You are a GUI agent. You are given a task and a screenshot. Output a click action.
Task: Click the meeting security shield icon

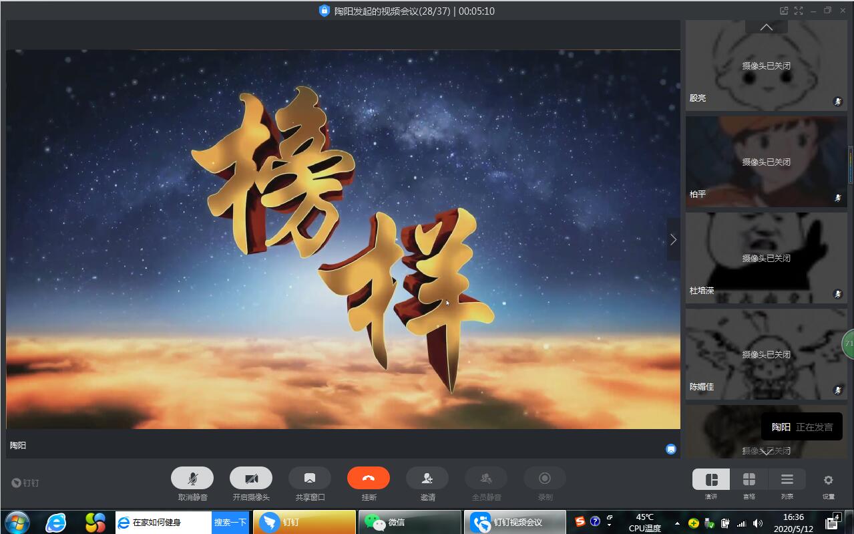click(x=325, y=11)
